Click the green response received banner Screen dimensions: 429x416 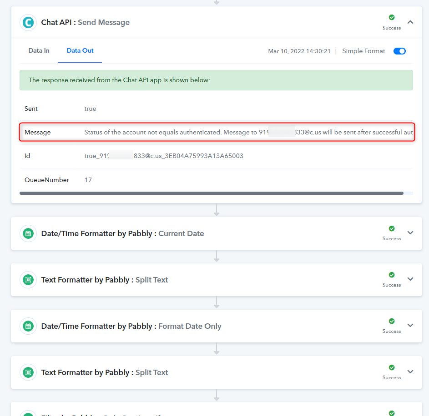point(216,80)
